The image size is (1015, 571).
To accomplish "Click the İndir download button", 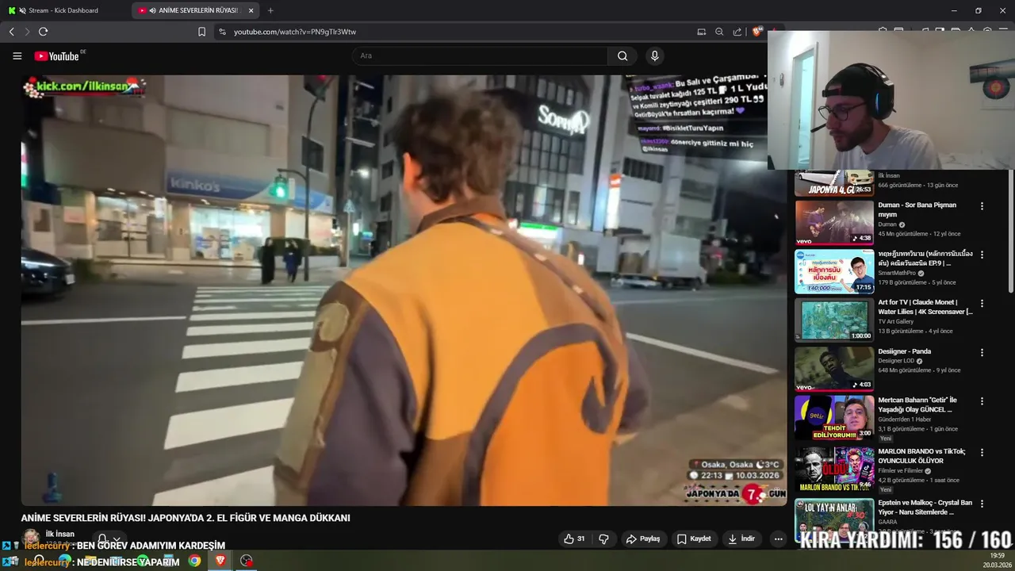I will (x=741, y=538).
